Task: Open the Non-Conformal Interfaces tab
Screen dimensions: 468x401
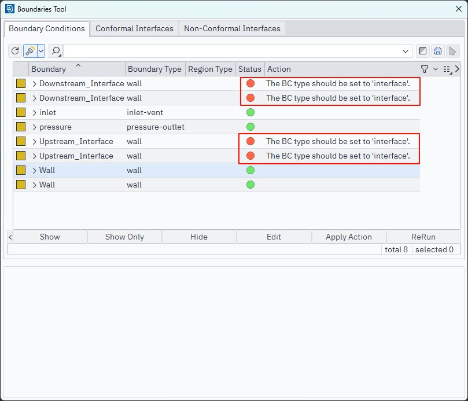Action: pos(232,28)
